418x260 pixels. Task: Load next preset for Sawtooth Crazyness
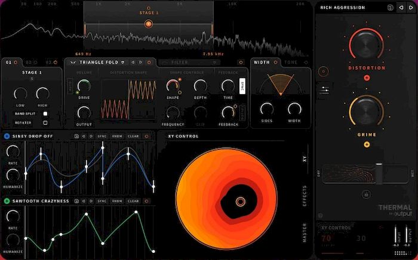point(91,201)
